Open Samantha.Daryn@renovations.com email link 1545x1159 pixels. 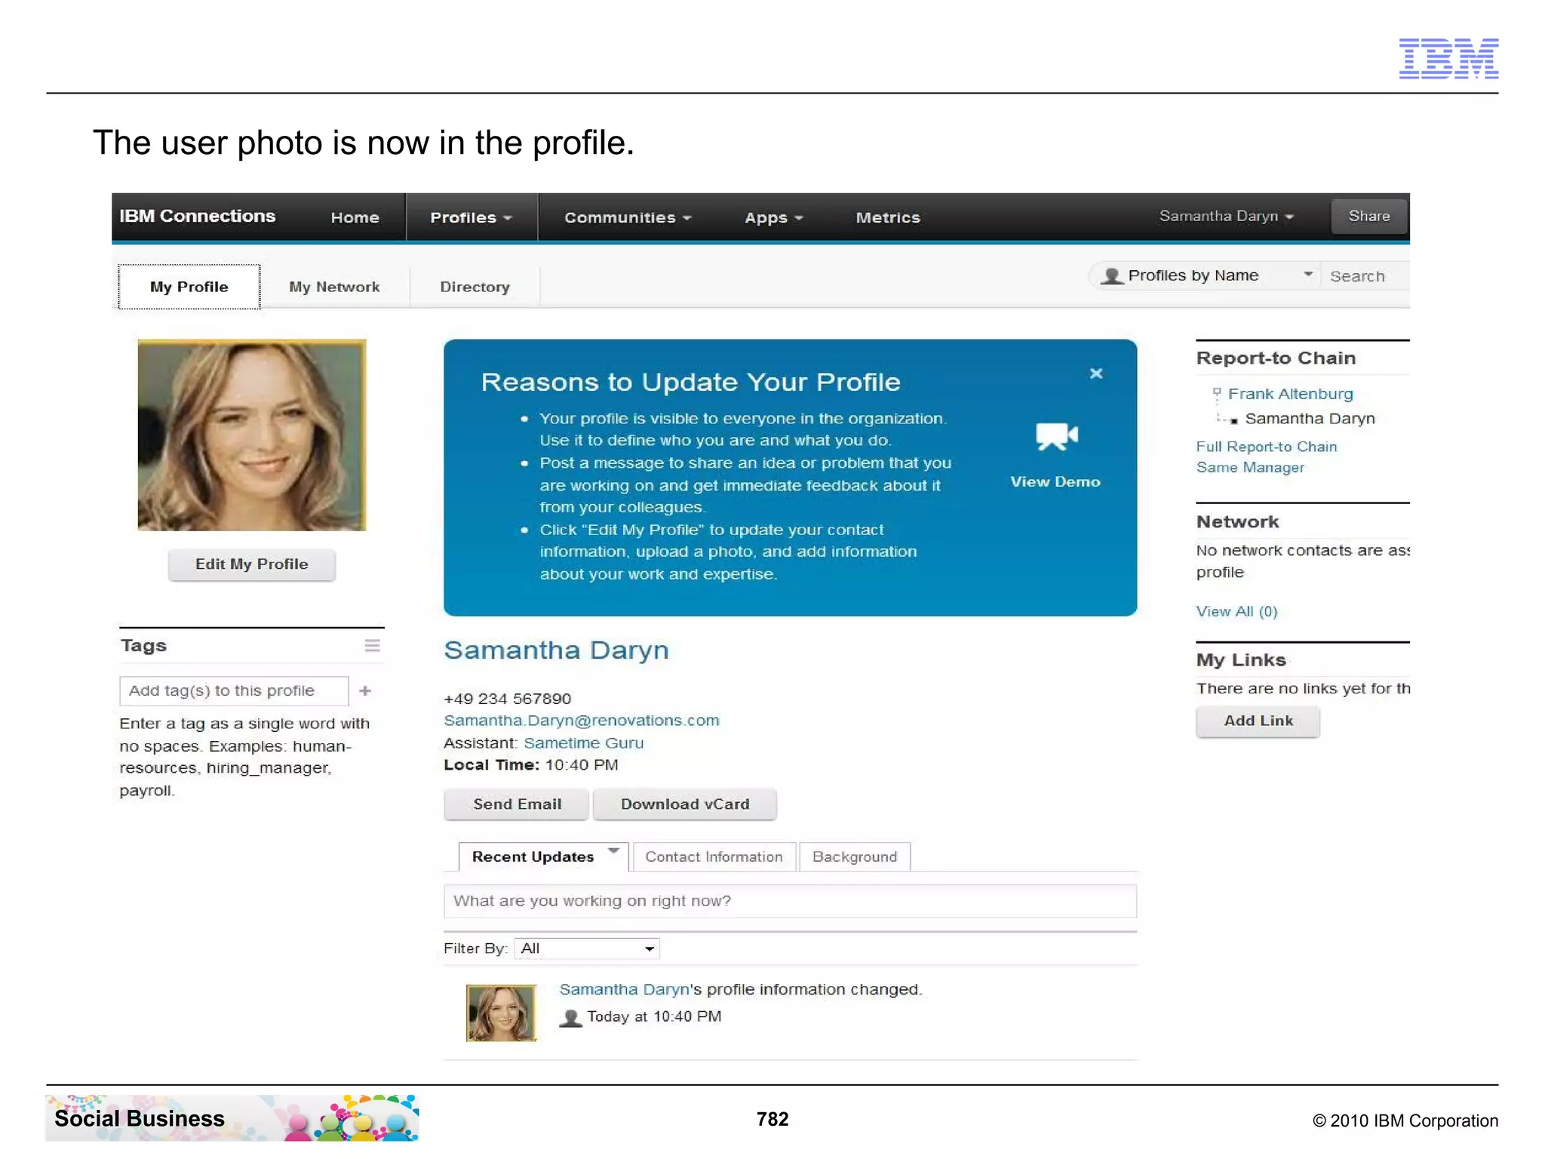582,721
